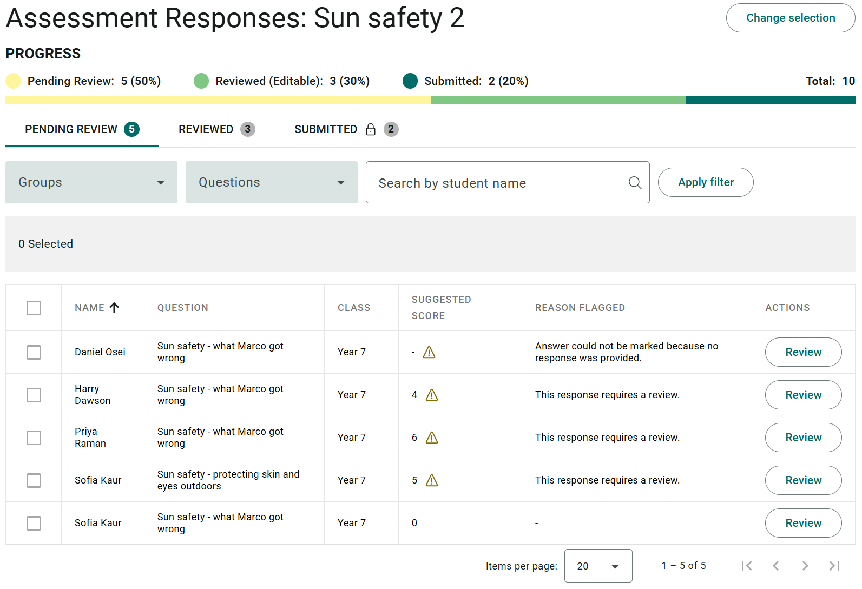Review Harry Dawson's response
862x589 pixels.
tap(803, 395)
